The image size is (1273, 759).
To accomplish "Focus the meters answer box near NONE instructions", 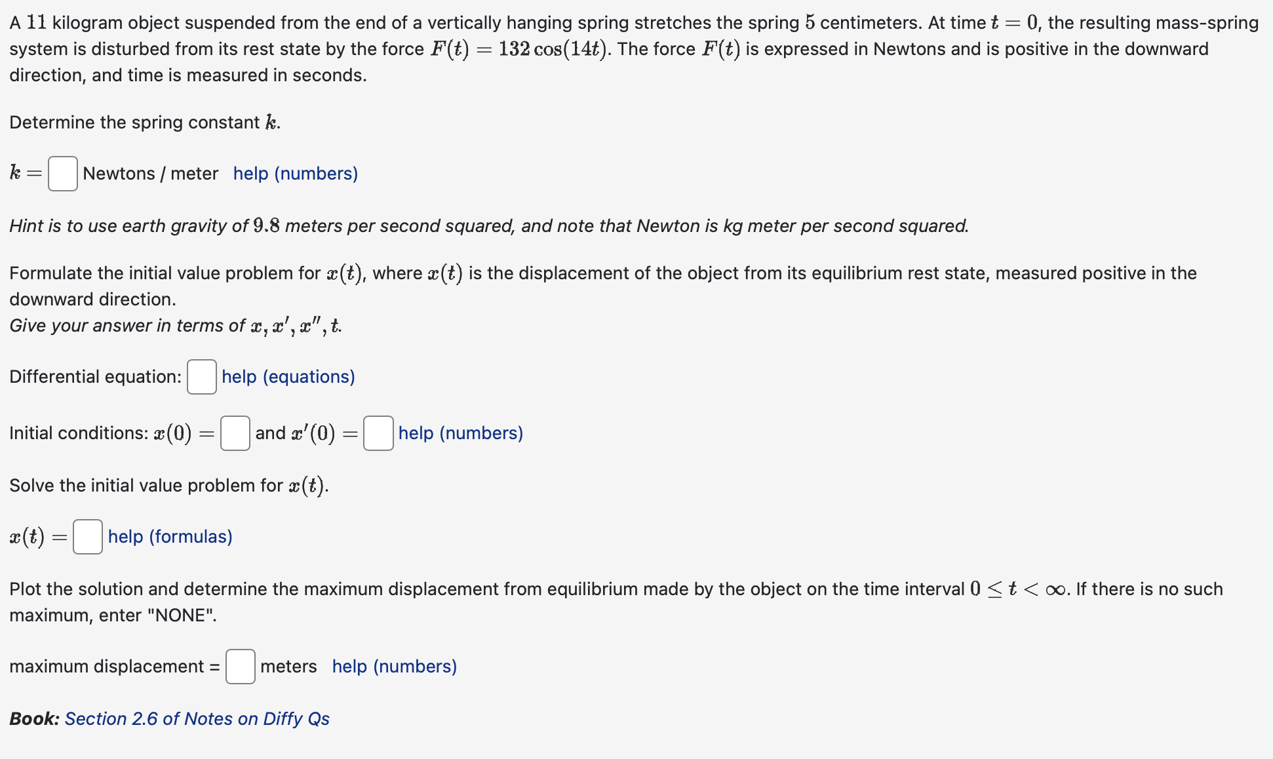I will click(x=240, y=667).
